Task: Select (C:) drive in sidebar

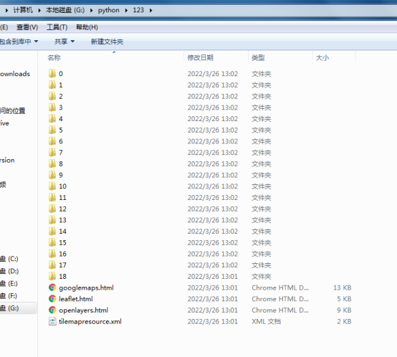Action: click(x=9, y=259)
